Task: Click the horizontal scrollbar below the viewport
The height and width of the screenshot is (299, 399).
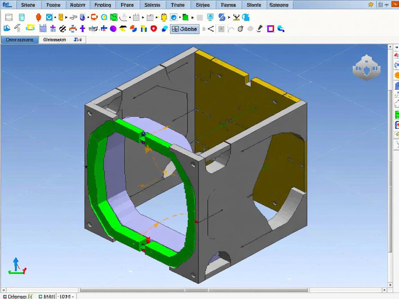Action: 194,290
